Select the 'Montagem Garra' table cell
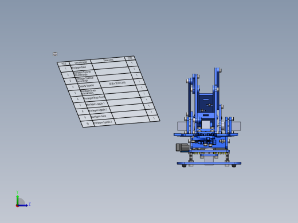Image resolution: width=298 pixels, height=223 pixels. (102, 116)
